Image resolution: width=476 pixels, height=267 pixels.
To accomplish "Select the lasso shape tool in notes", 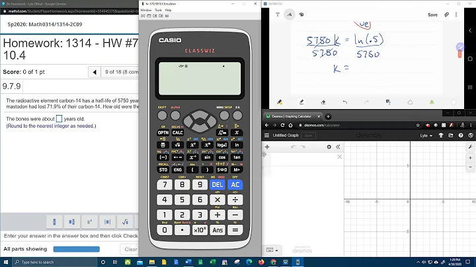I will pyautogui.click(x=410, y=102).
